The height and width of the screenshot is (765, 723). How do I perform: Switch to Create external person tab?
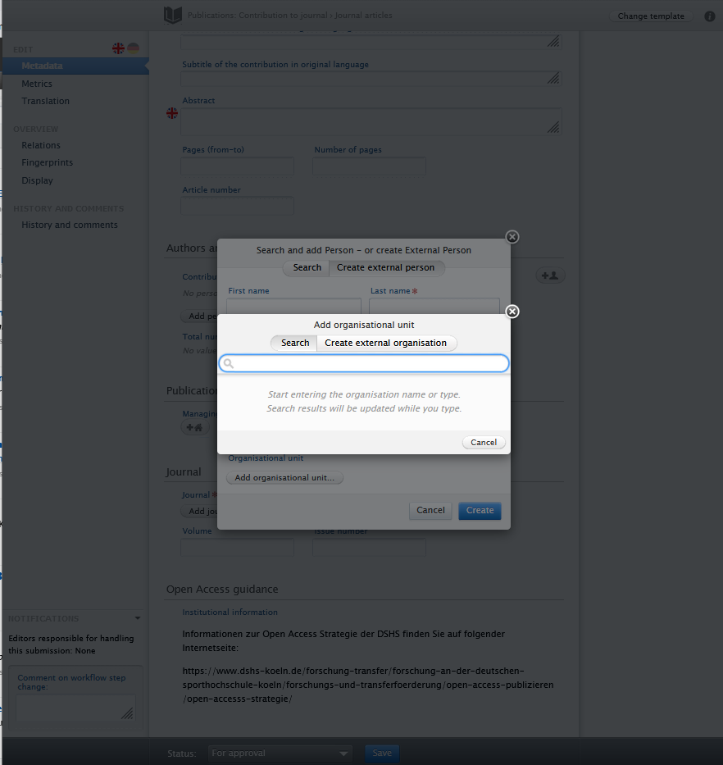tap(385, 267)
